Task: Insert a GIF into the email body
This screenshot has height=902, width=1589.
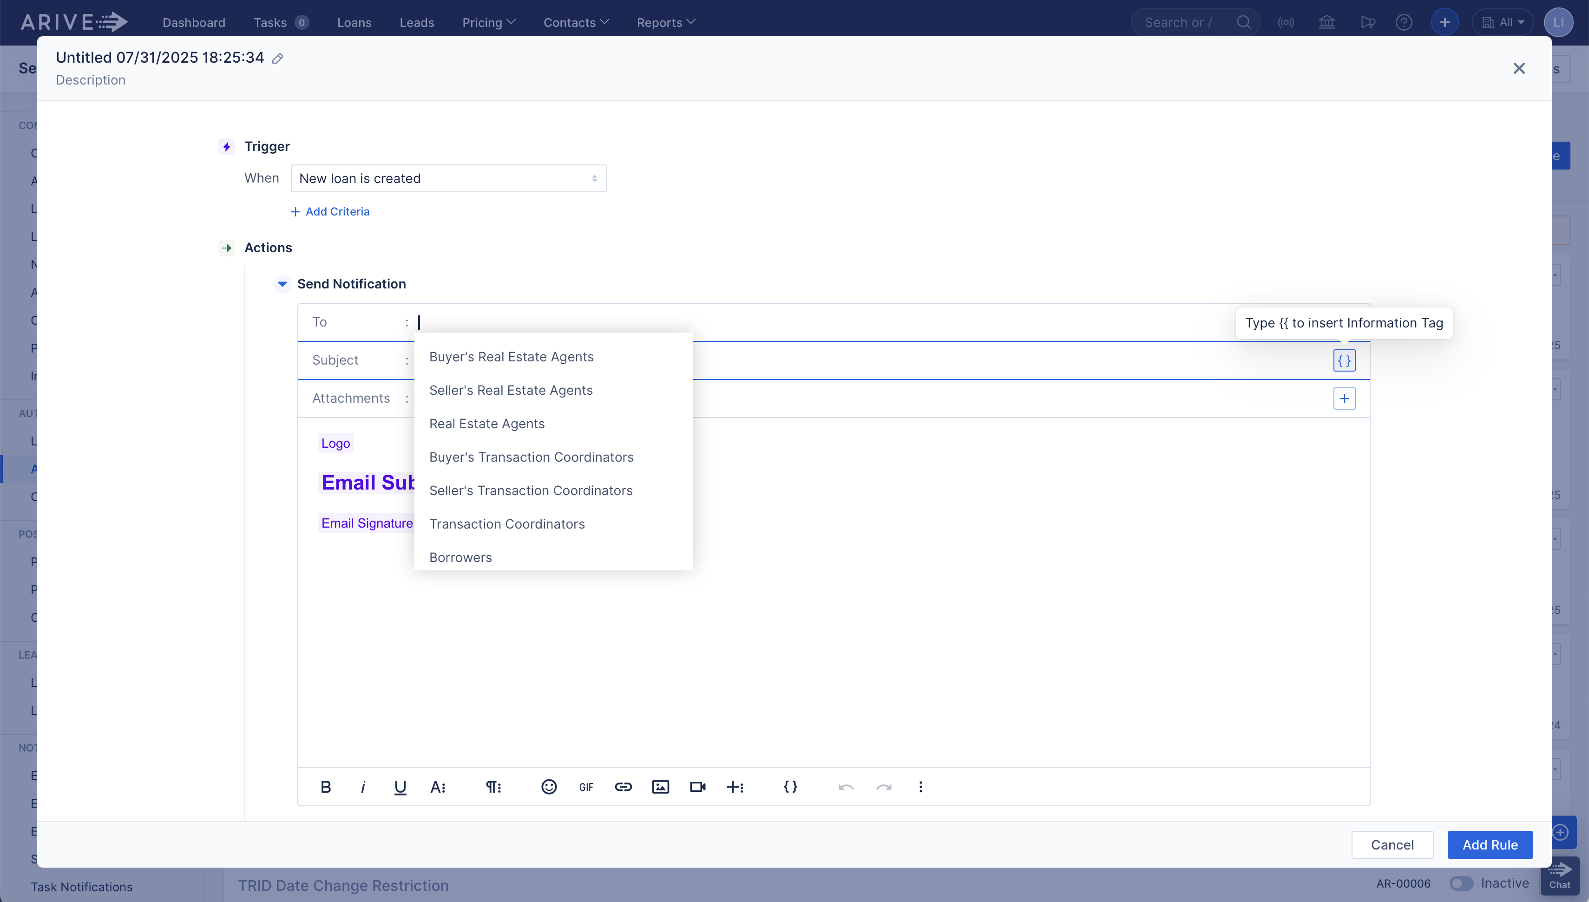Action: (586, 787)
